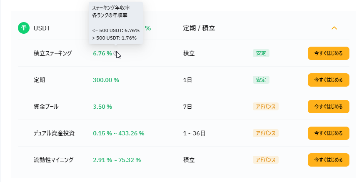This screenshot has width=364, height=182.
Task: Select the デュアル資産投資 product name
Action: click(54, 133)
